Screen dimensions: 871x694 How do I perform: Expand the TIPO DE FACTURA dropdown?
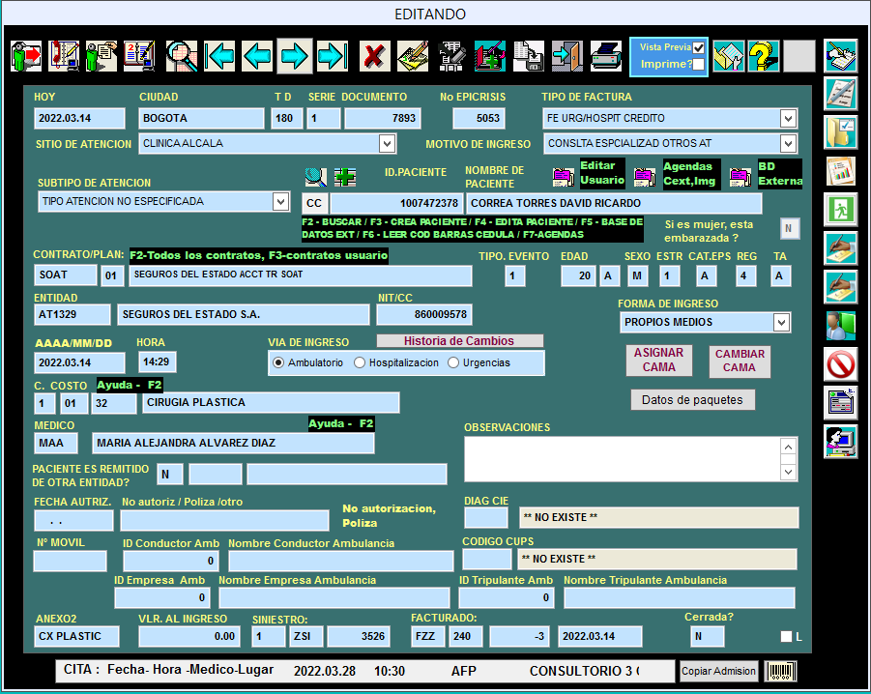788,118
